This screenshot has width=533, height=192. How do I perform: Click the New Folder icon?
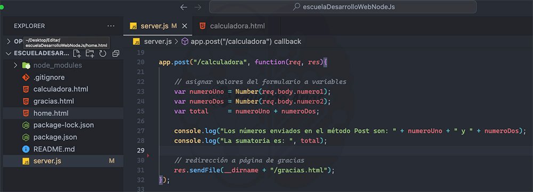click(90, 53)
